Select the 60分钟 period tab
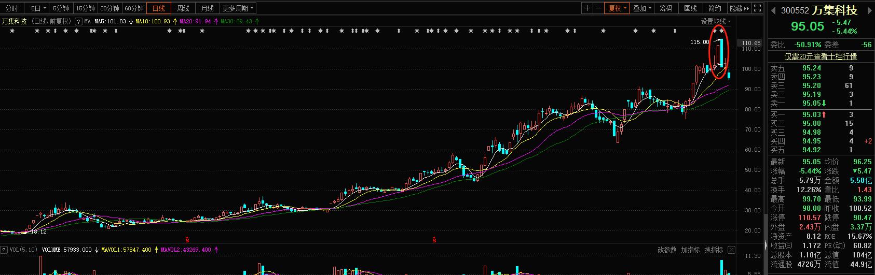The image size is (875, 275). 134,8
